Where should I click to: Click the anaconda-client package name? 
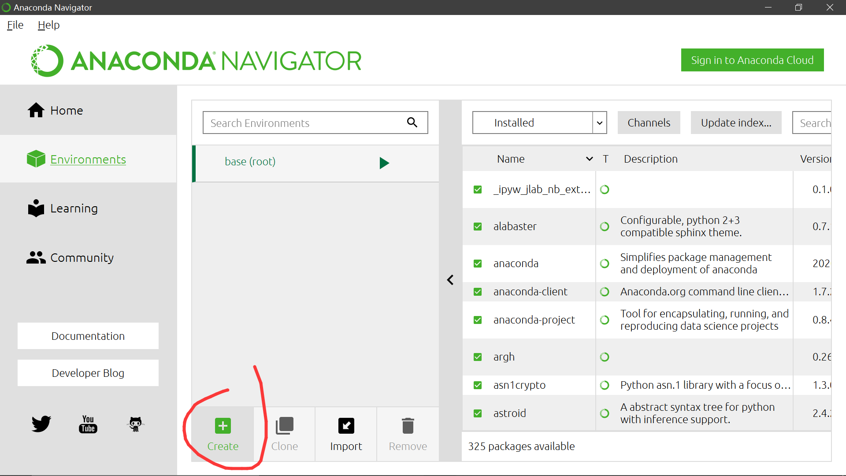530,292
